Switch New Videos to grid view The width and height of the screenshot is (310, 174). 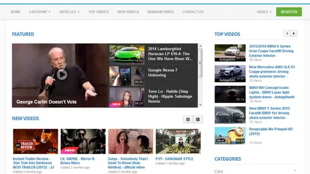[188, 119]
